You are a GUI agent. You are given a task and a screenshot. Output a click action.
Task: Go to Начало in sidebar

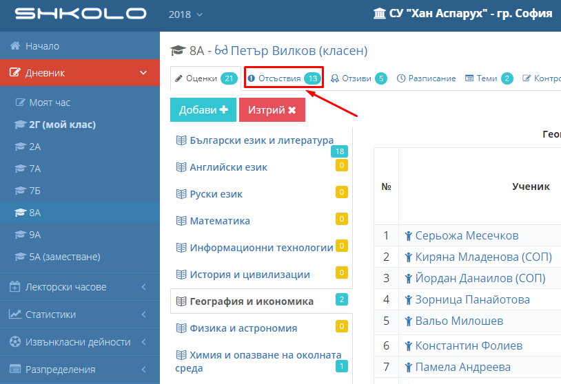point(80,45)
